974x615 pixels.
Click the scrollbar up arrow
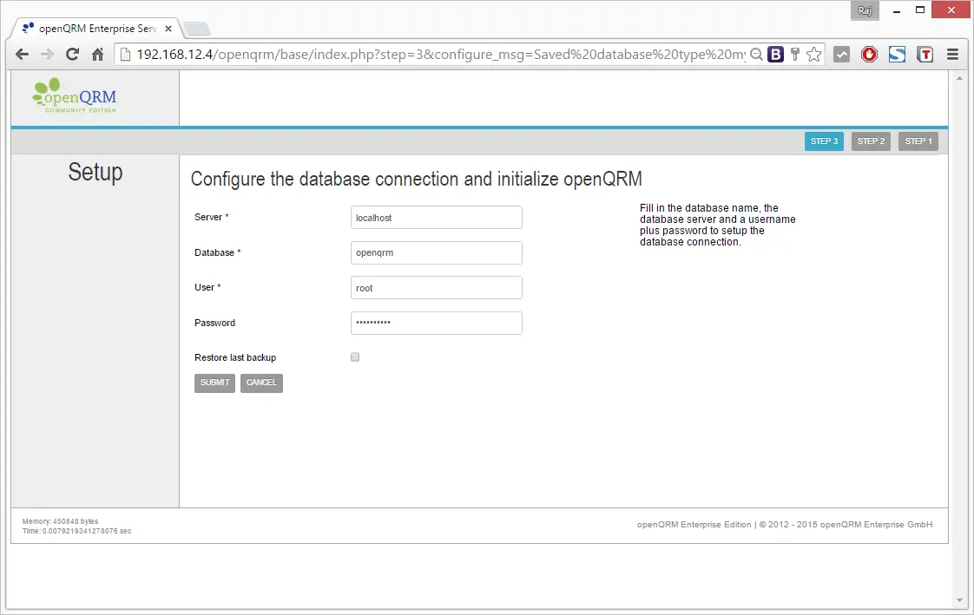click(960, 78)
